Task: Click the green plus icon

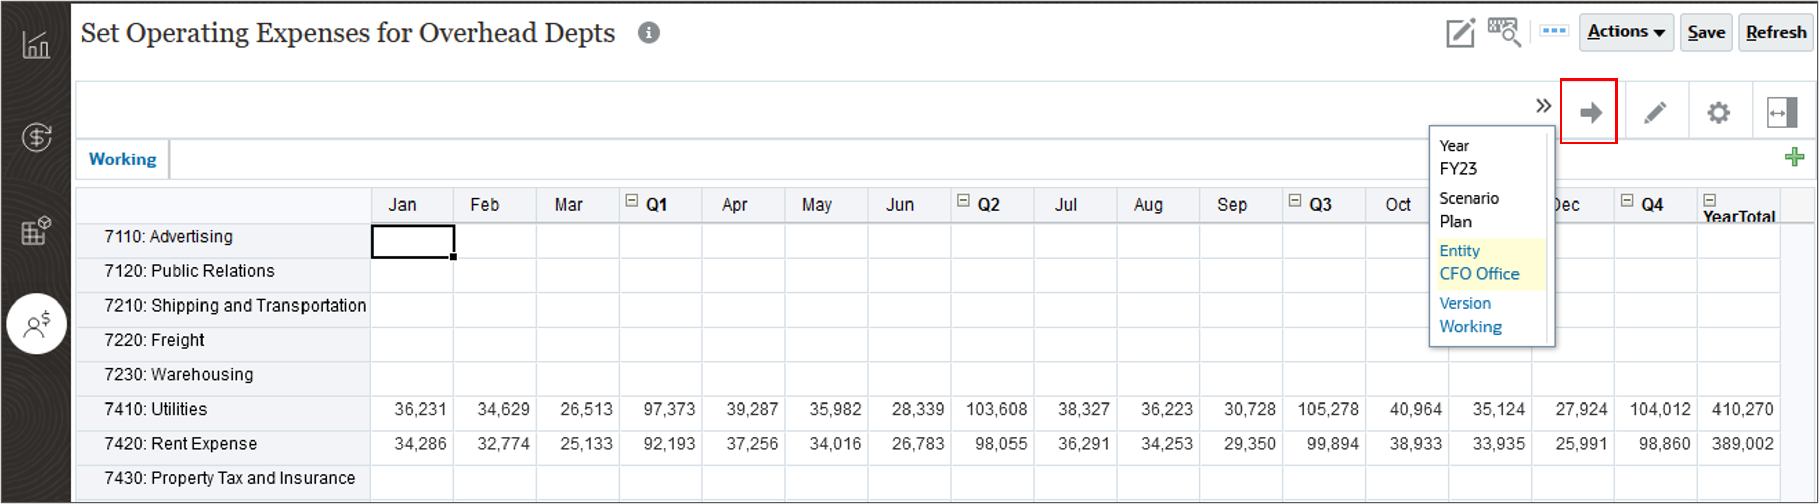Action: click(1794, 157)
